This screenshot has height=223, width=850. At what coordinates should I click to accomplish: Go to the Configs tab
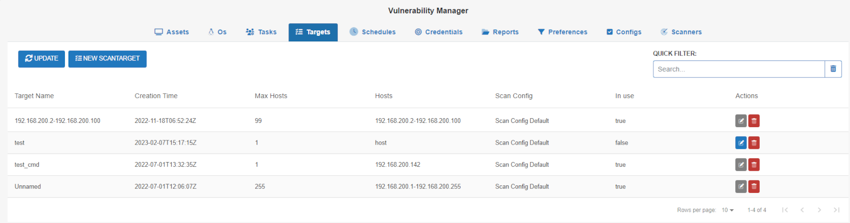tap(624, 32)
